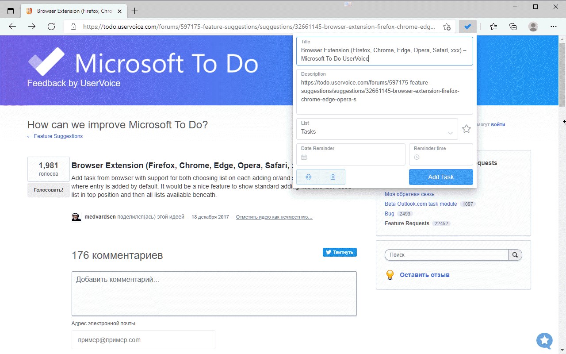The image size is (566, 354).
Task: Open a new browser tab
Action: [135, 11]
